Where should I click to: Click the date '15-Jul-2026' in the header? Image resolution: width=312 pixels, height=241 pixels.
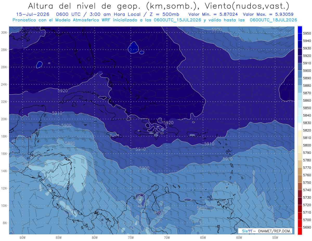tap(32, 14)
